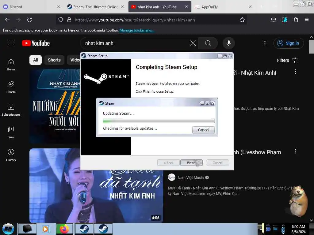Open the Firefox taskbar icon
Screen dimensions: 314x235
click(x=64, y=229)
